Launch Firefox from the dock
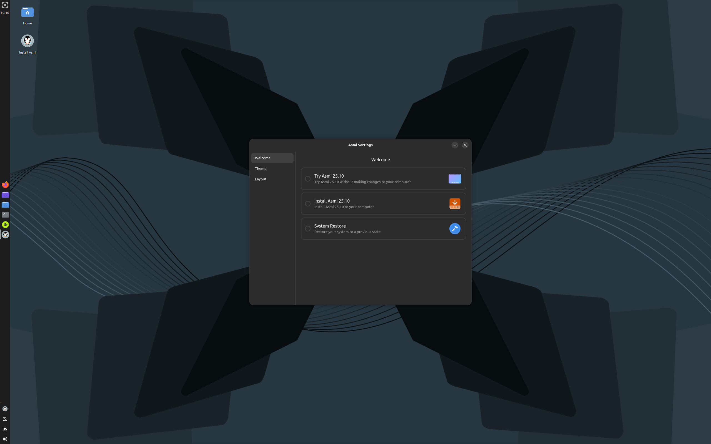The width and height of the screenshot is (711, 444). point(5,185)
